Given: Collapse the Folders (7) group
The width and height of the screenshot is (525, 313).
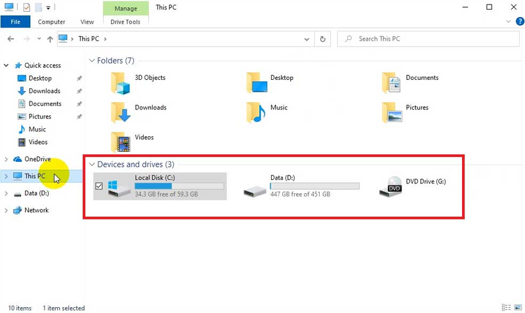Looking at the screenshot, I should (92, 60).
